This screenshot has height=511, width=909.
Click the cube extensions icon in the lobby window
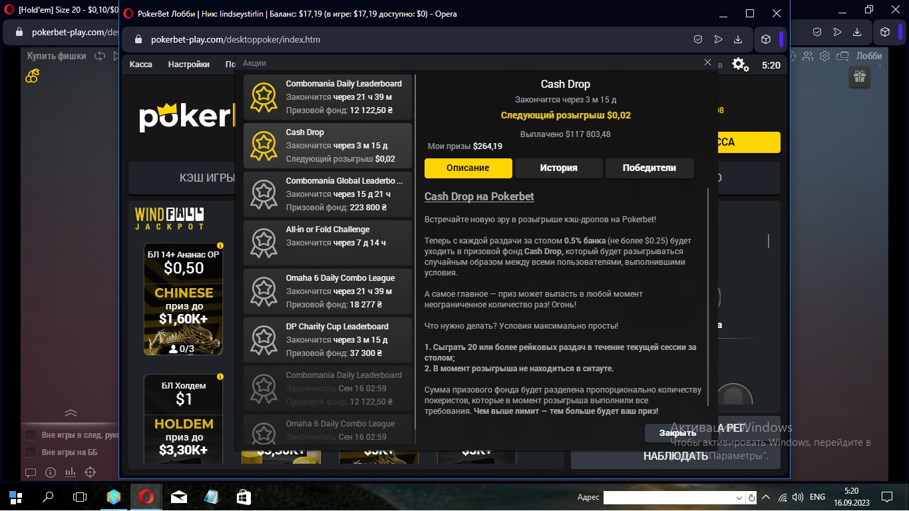tap(766, 39)
